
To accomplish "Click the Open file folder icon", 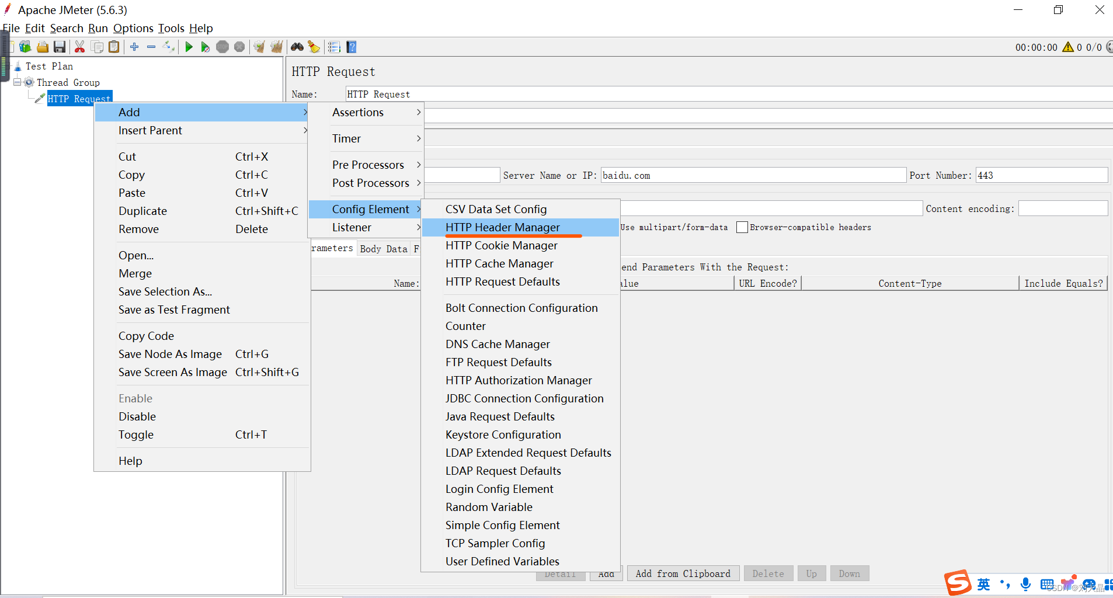I will (43, 47).
